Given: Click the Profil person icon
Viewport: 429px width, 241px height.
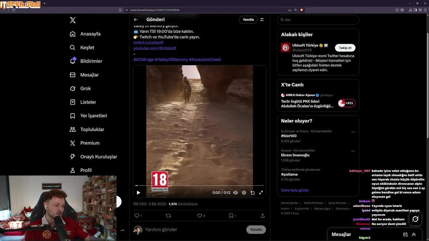Looking at the screenshot, I should pyautogui.click(x=72, y=170).
